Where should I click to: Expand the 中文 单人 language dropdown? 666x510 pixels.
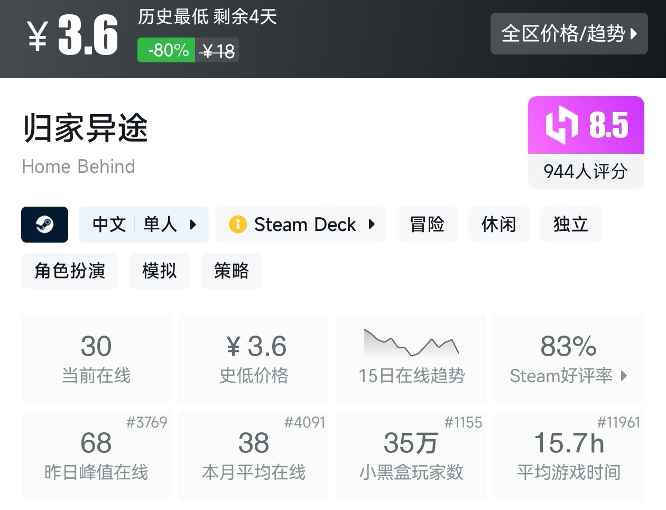pyautogui.click(x=193, y=225)
